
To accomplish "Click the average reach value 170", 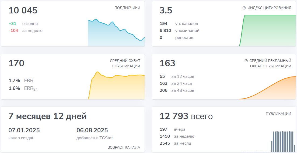I will click(x=16, y=63).
